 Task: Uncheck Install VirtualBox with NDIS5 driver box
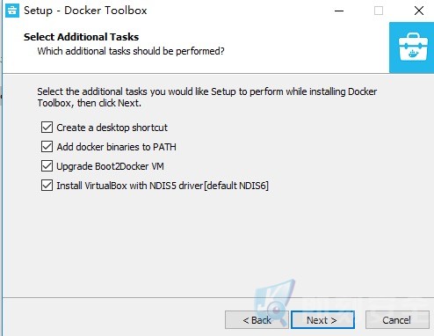coord(47,186)
